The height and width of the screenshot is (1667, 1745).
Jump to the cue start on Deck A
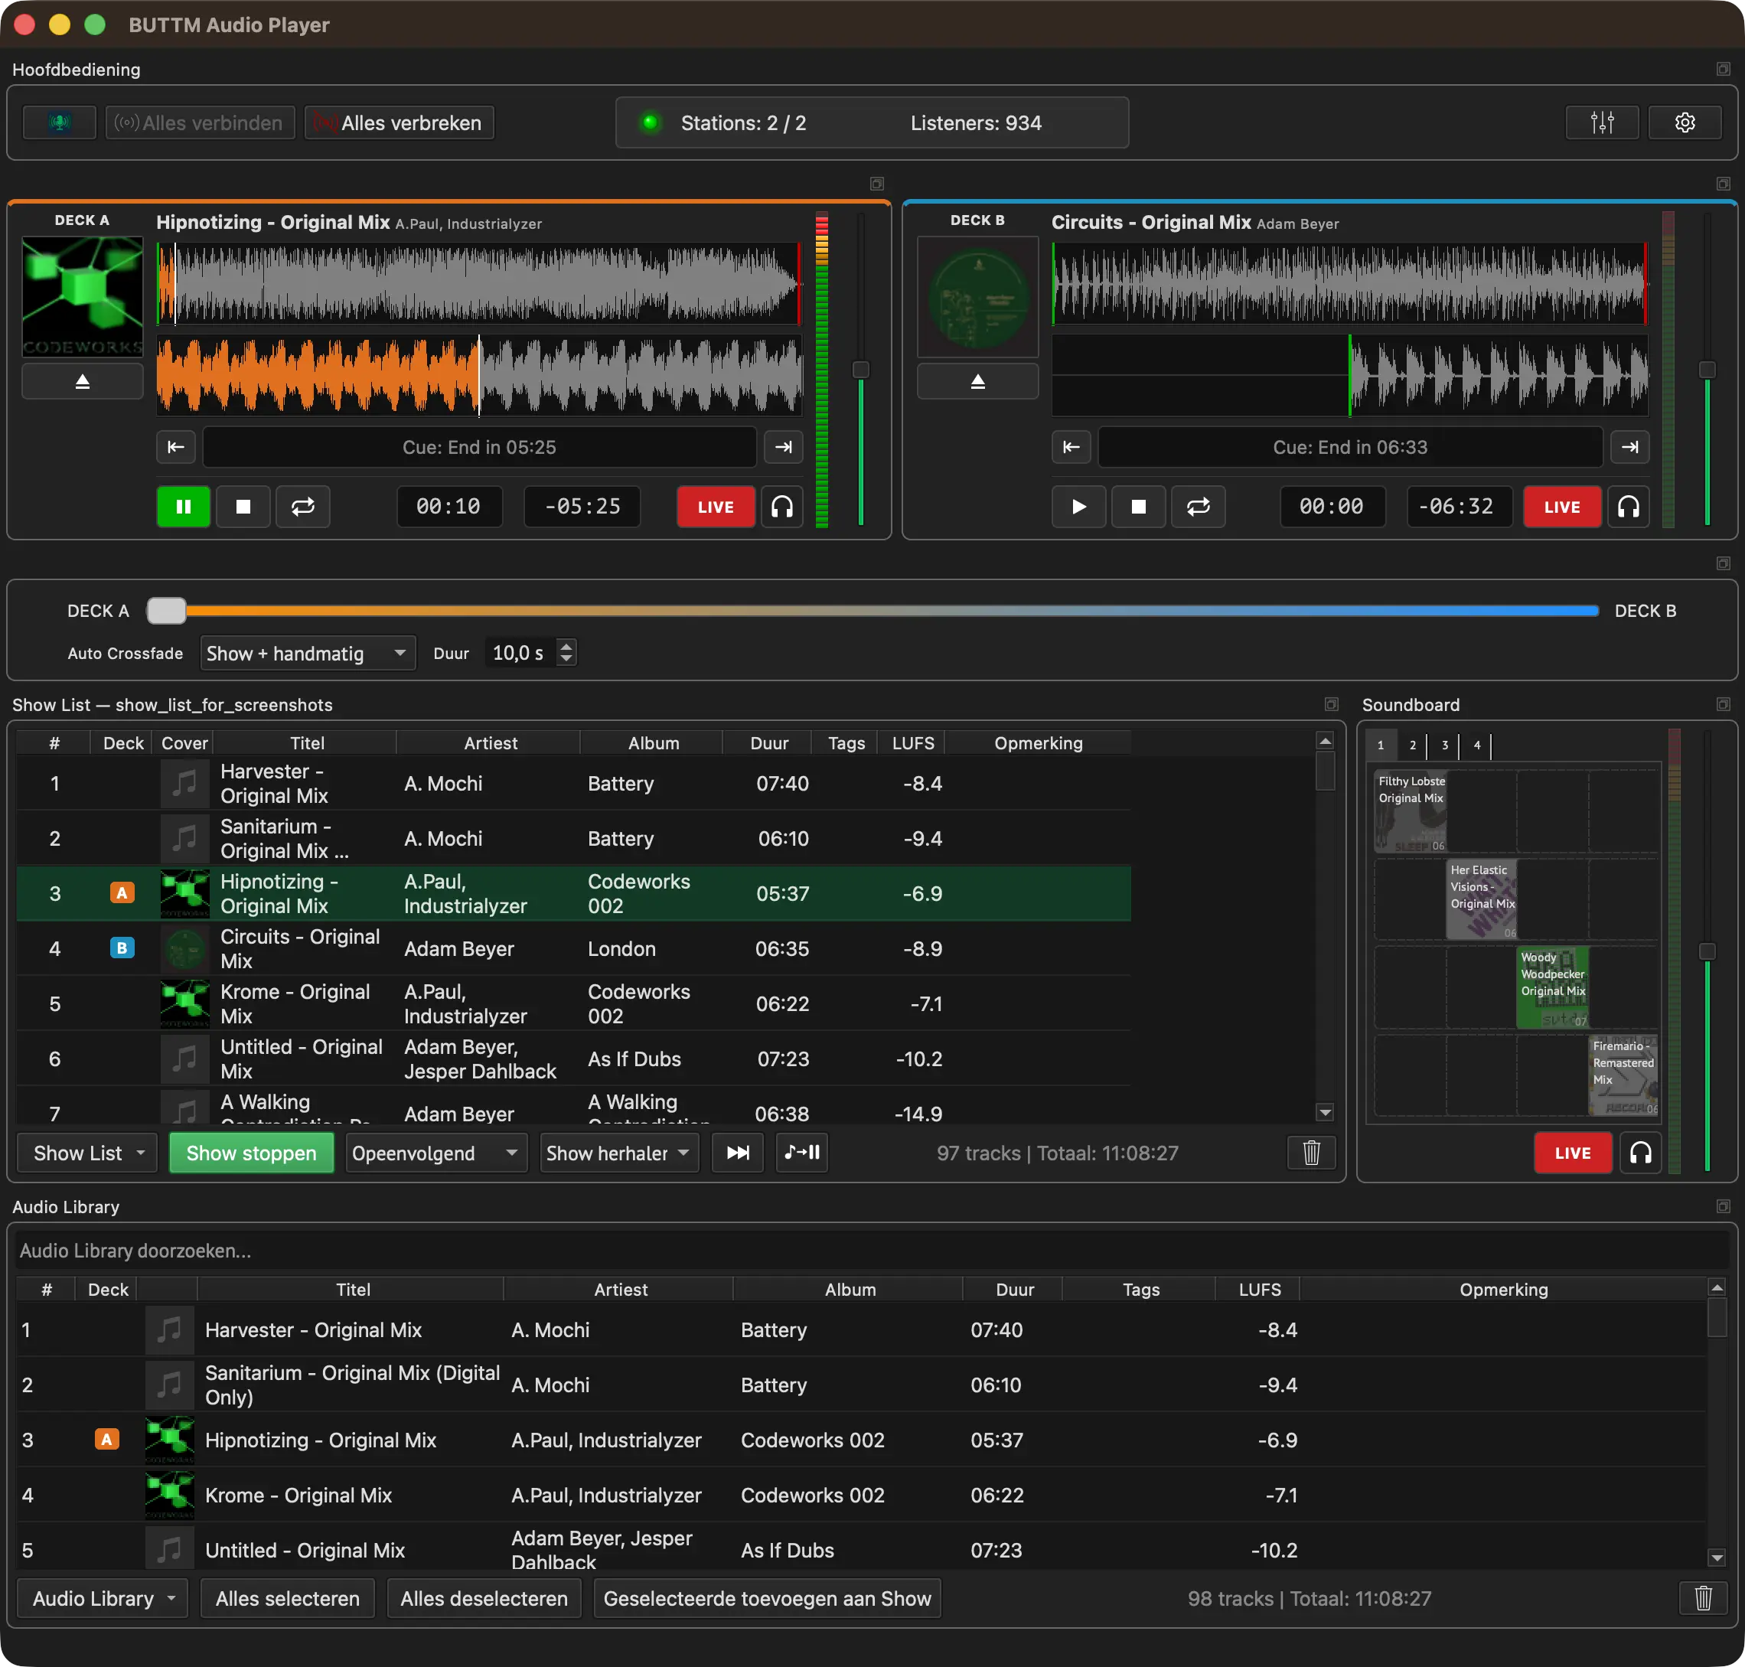(176, 447)
